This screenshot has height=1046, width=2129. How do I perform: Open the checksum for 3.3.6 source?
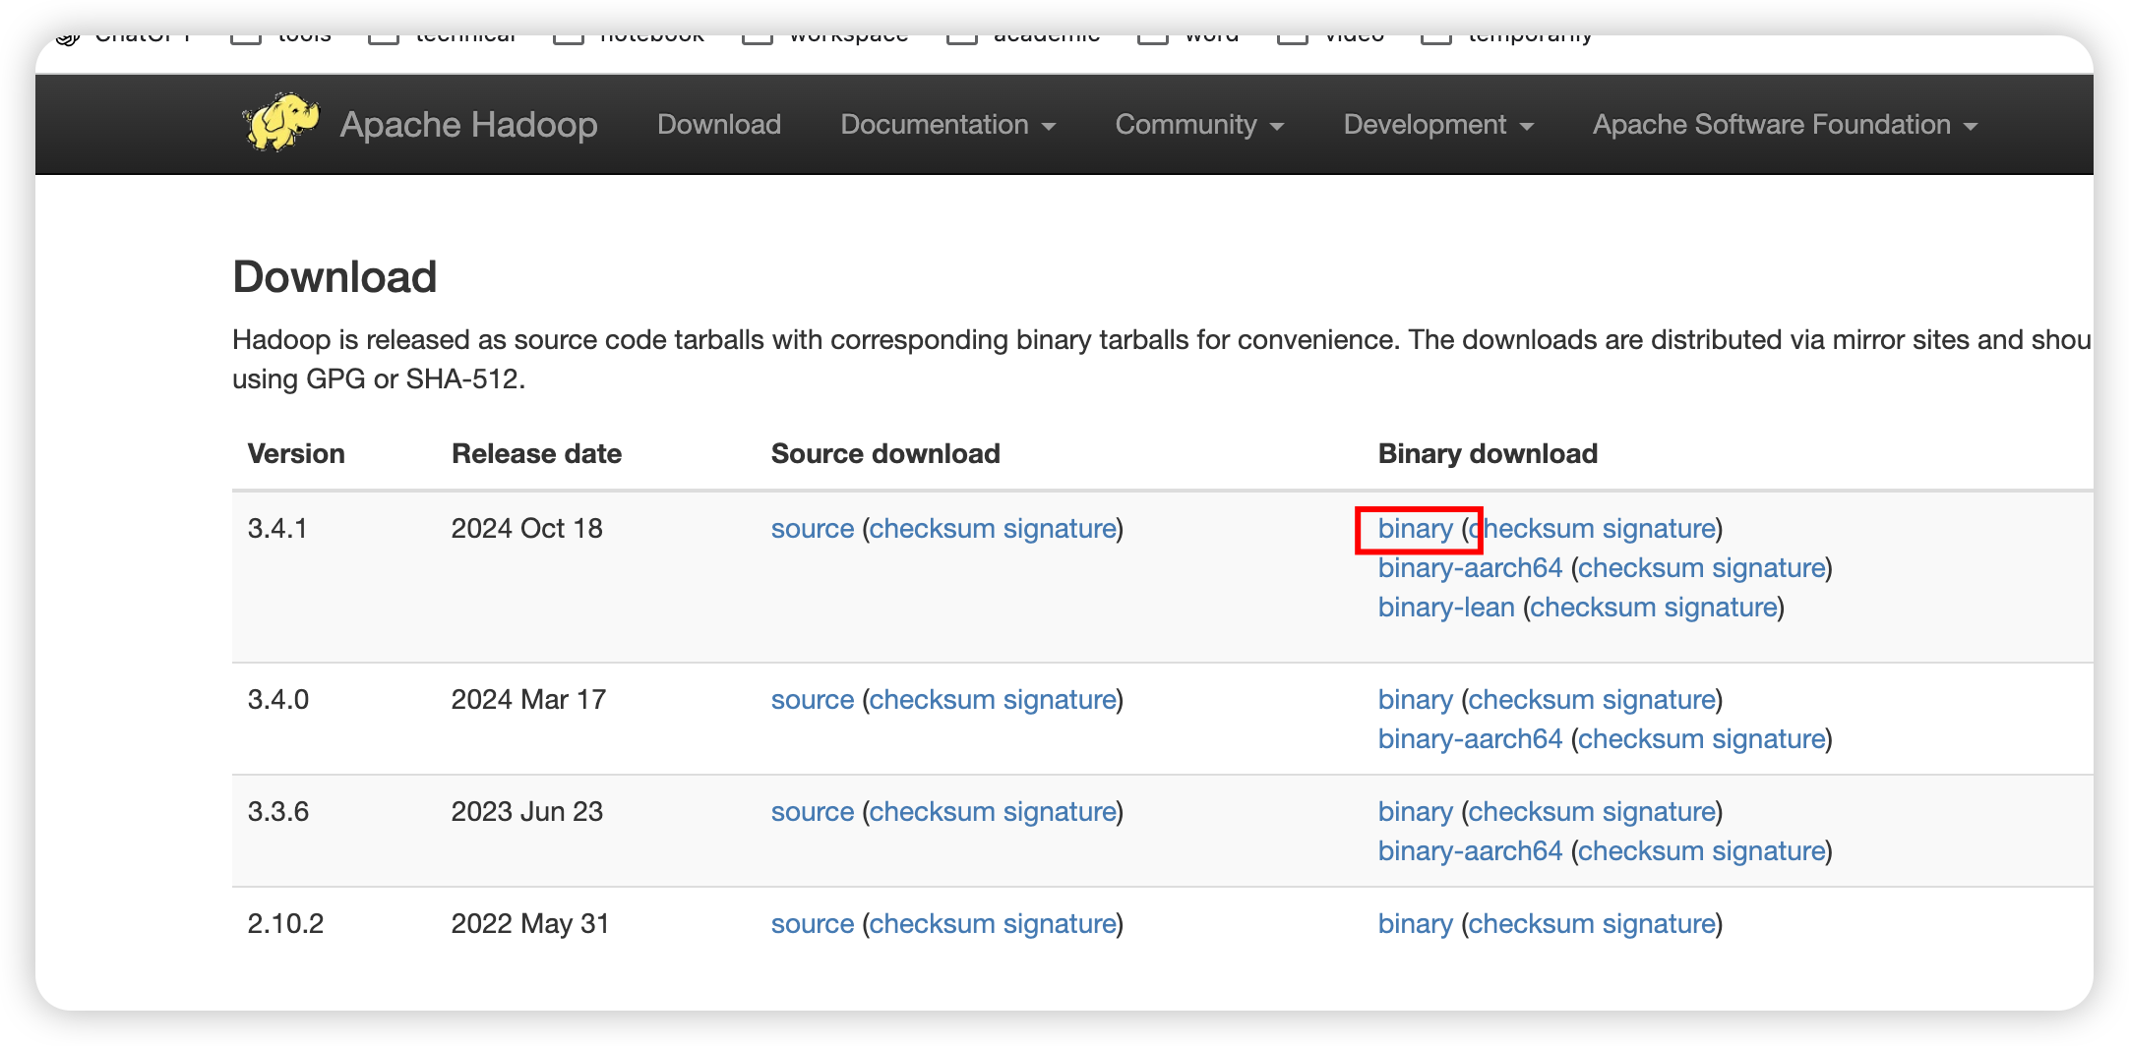(x=932, y=812)
